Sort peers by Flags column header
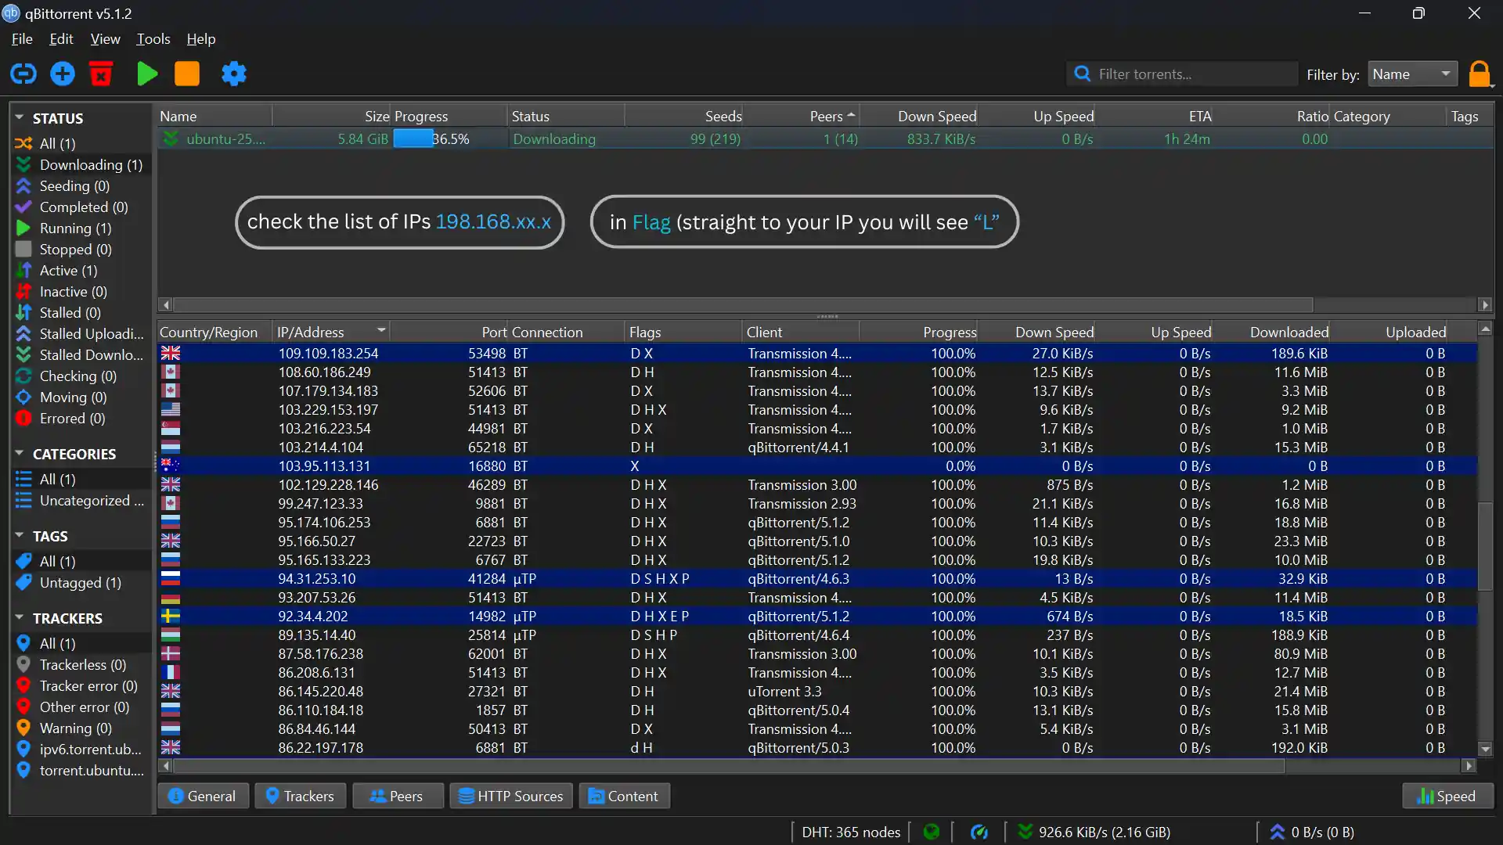This screenshot has width=1503, height=845. (683, 332)
